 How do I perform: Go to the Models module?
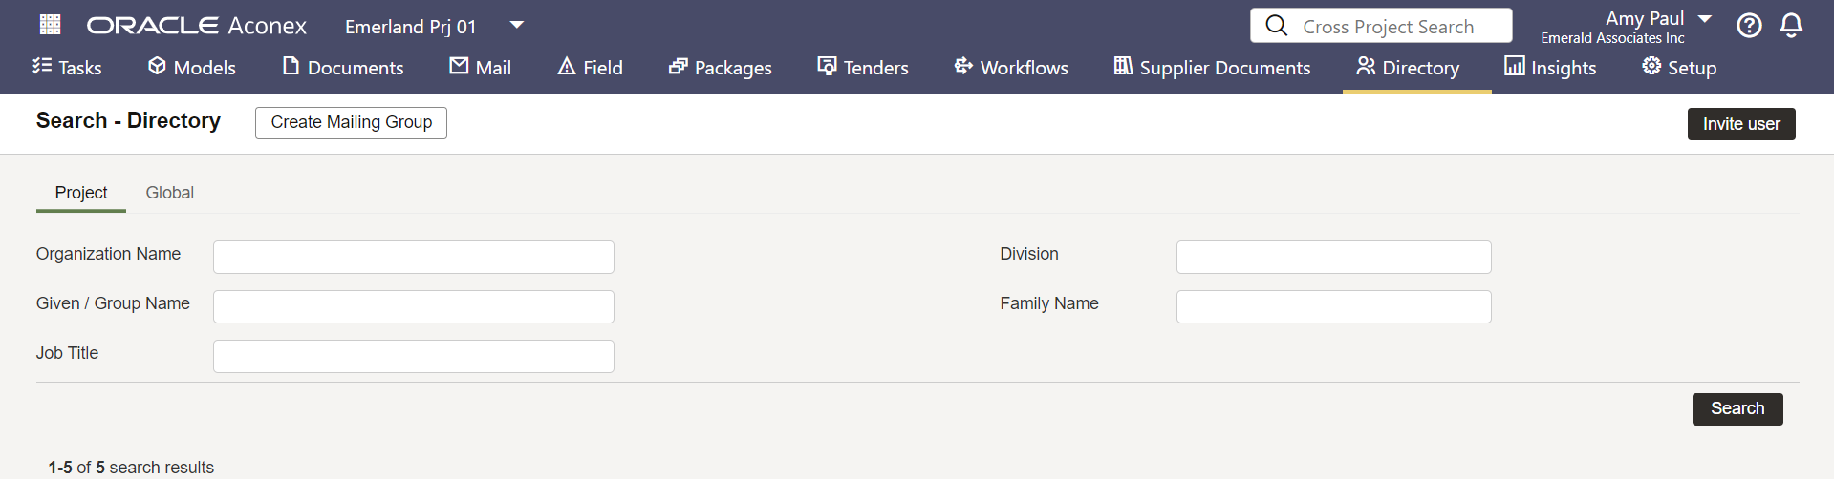click(x=192, y=68)
